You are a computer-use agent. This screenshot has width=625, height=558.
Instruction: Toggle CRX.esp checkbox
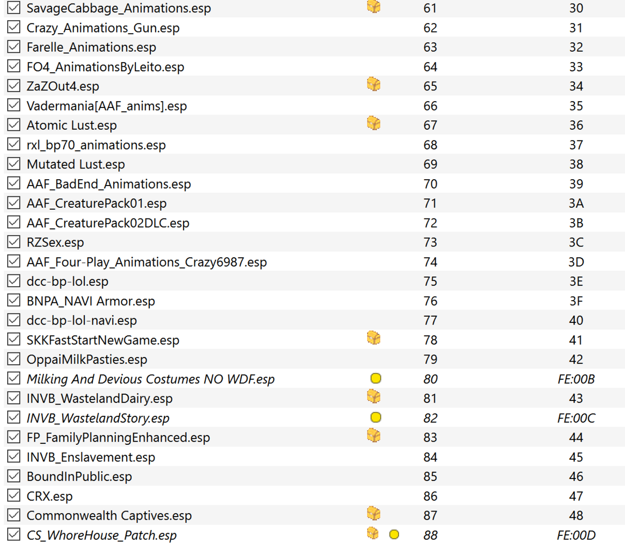[x=14, y=495]
